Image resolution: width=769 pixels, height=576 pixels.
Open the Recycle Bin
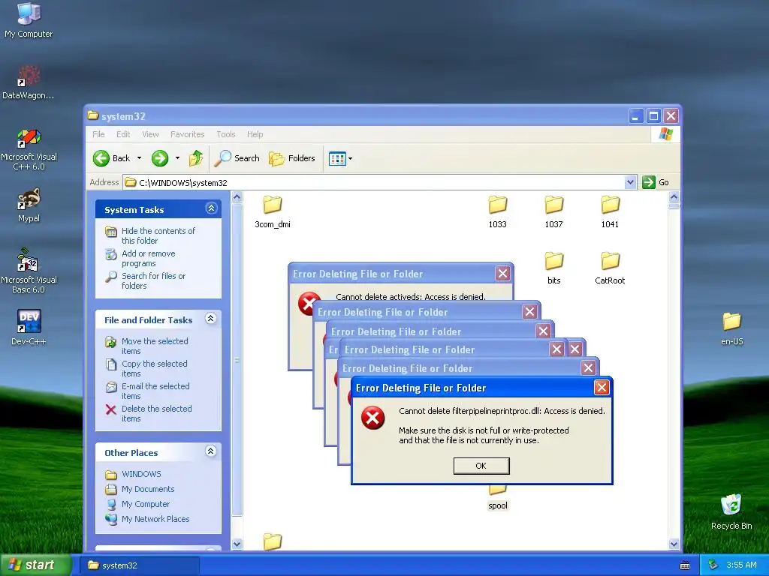coord(731,511)
